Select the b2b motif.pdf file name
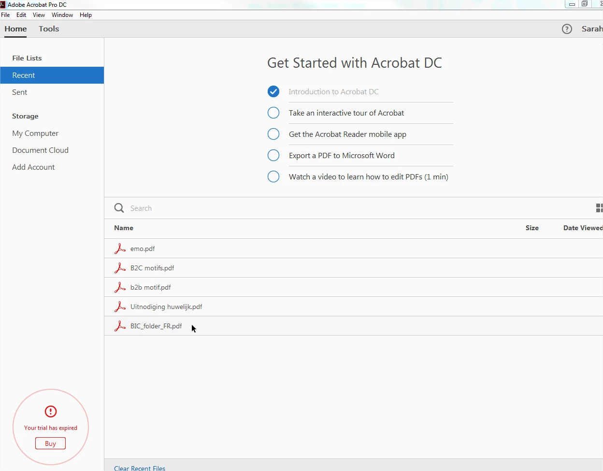This screenshot has width=603, height=471. (x=150, y=287)
